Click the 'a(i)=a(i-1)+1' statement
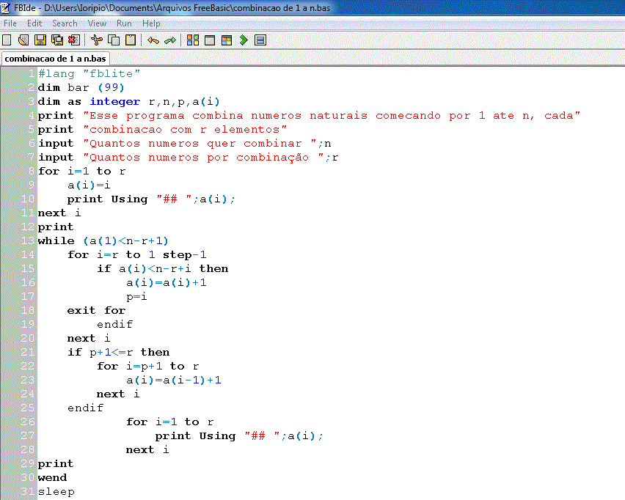This screenshot has height=500, width=625. [x=173, y=380]
